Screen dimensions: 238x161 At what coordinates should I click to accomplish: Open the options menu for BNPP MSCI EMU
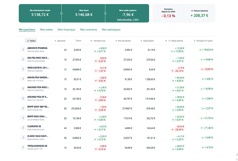pyautogui.click(x=23, y=118)
